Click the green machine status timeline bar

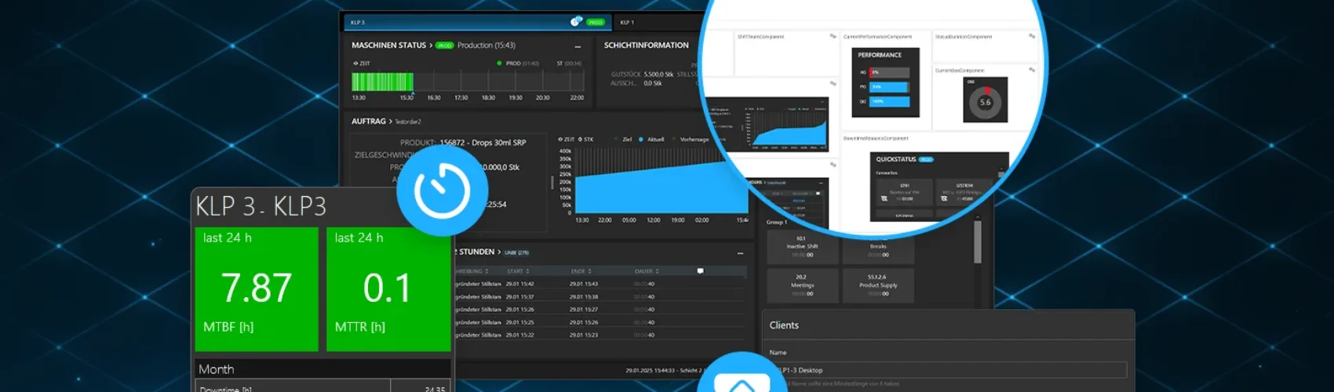(x=382, y=82)
